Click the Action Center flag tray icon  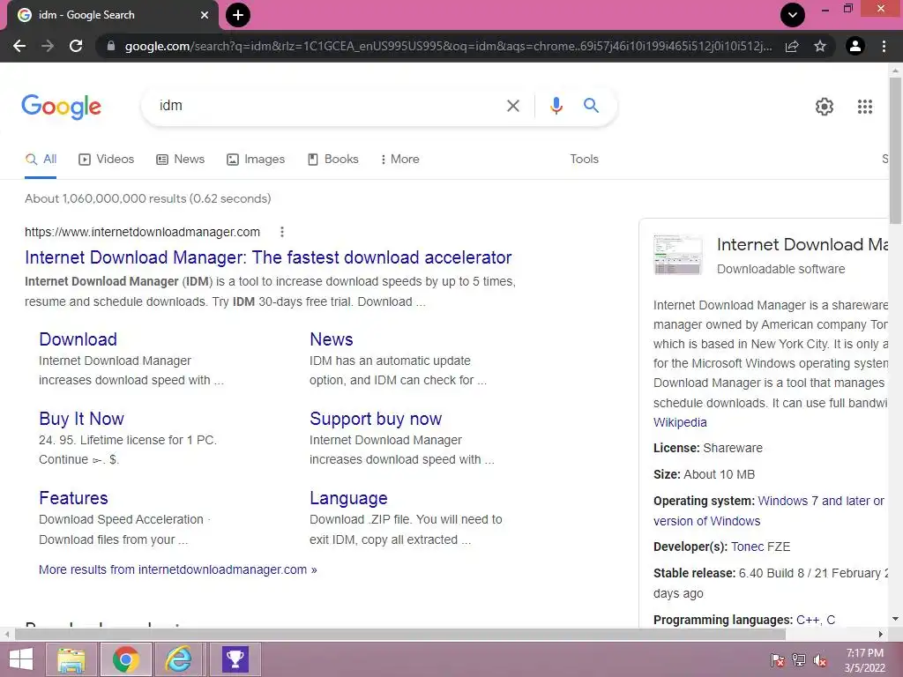pyautogui.click(x=777, y=659)
